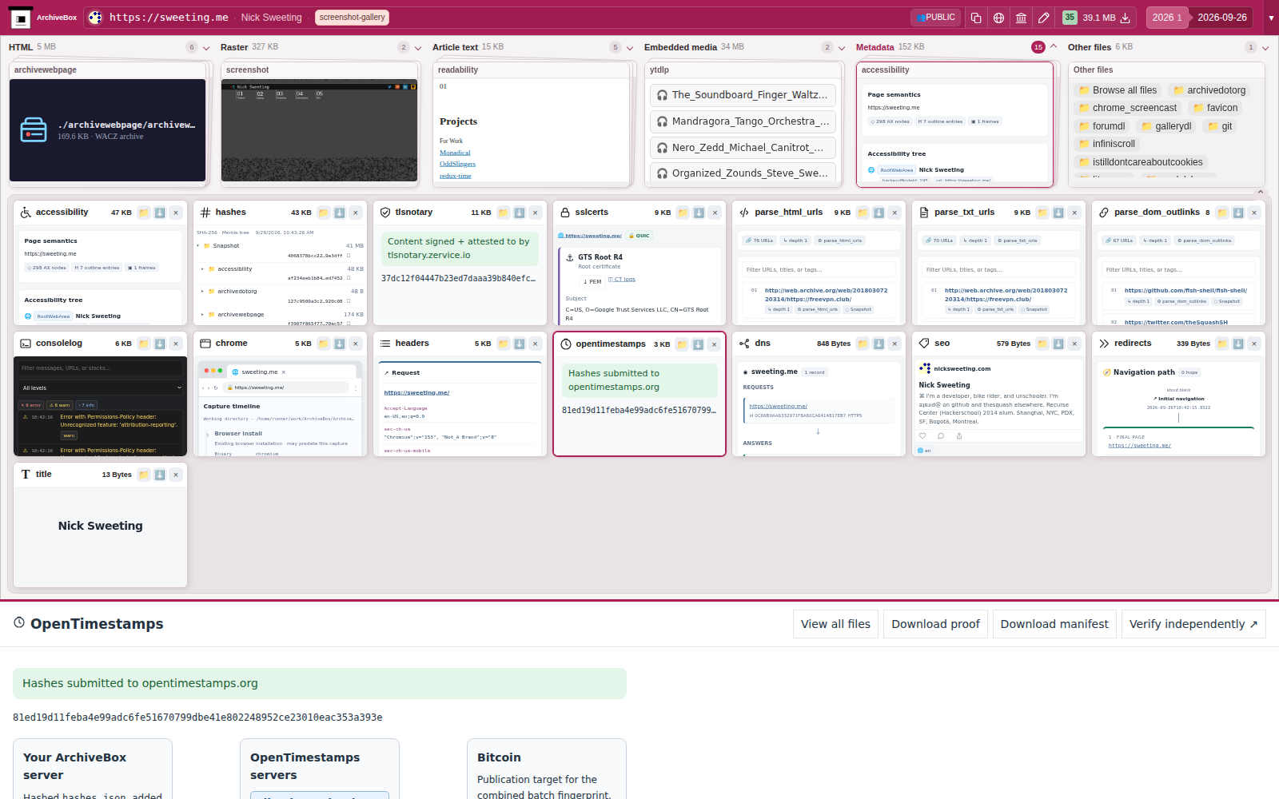Click download icon on tlsnotary card
The width and height of the screenshot is (1279, 799).
click(x=520, y=213)
